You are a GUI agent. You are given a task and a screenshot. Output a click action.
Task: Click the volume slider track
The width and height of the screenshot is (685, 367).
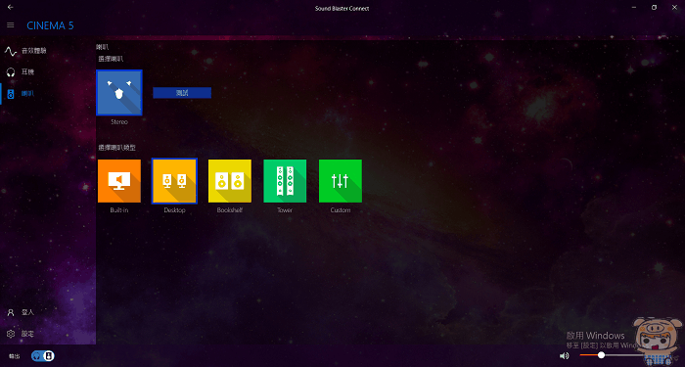[612, 355]
